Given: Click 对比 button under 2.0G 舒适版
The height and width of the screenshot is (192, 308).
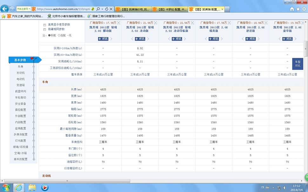Looking at the screenshot, I should 251,39.
